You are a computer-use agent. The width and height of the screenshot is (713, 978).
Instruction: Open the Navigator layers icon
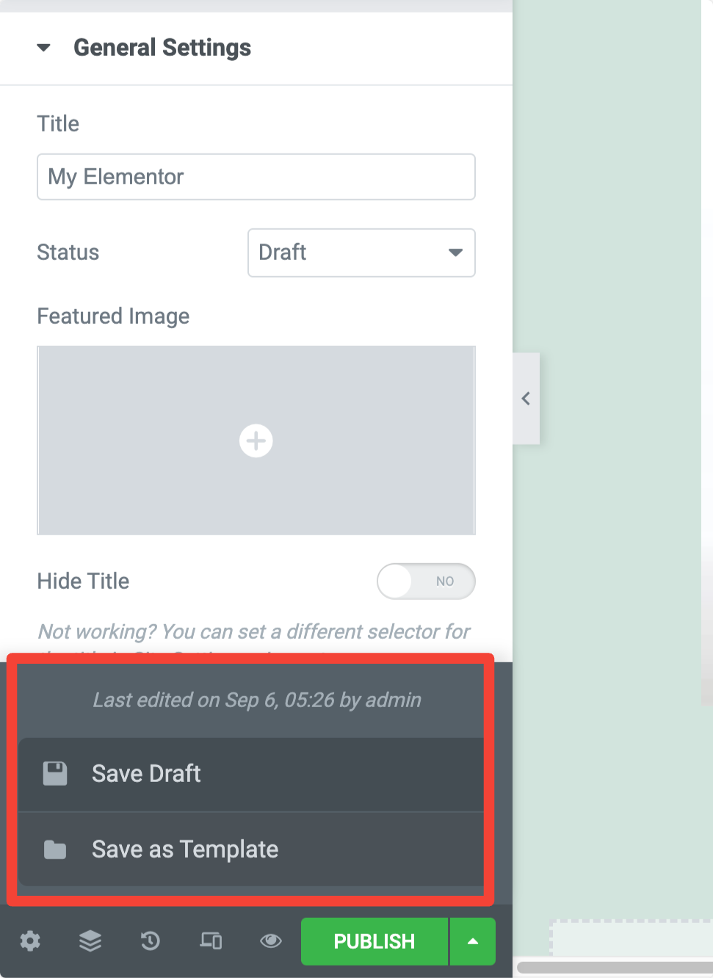[x=90, y=941]
